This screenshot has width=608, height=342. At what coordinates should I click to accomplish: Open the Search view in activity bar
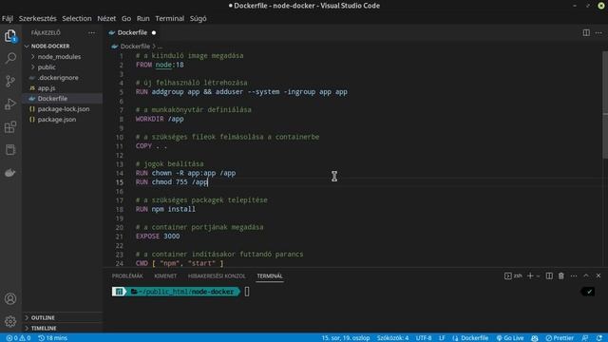coord(10,58)
